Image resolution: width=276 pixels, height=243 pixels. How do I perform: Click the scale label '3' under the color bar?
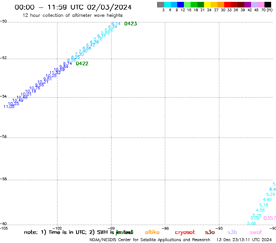(x=163, y=10)
